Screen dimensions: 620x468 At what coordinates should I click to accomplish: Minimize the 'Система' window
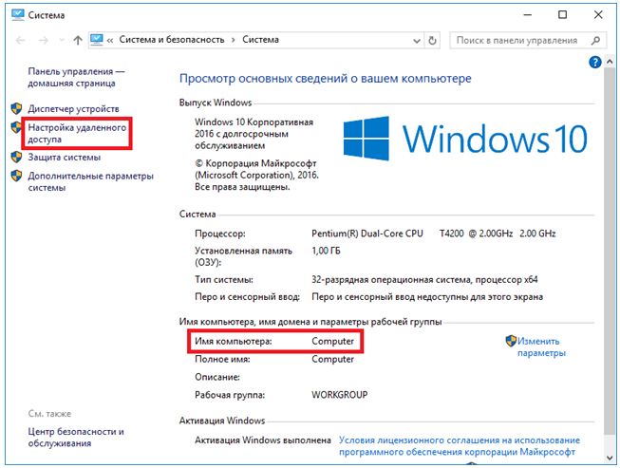(527, 15)
